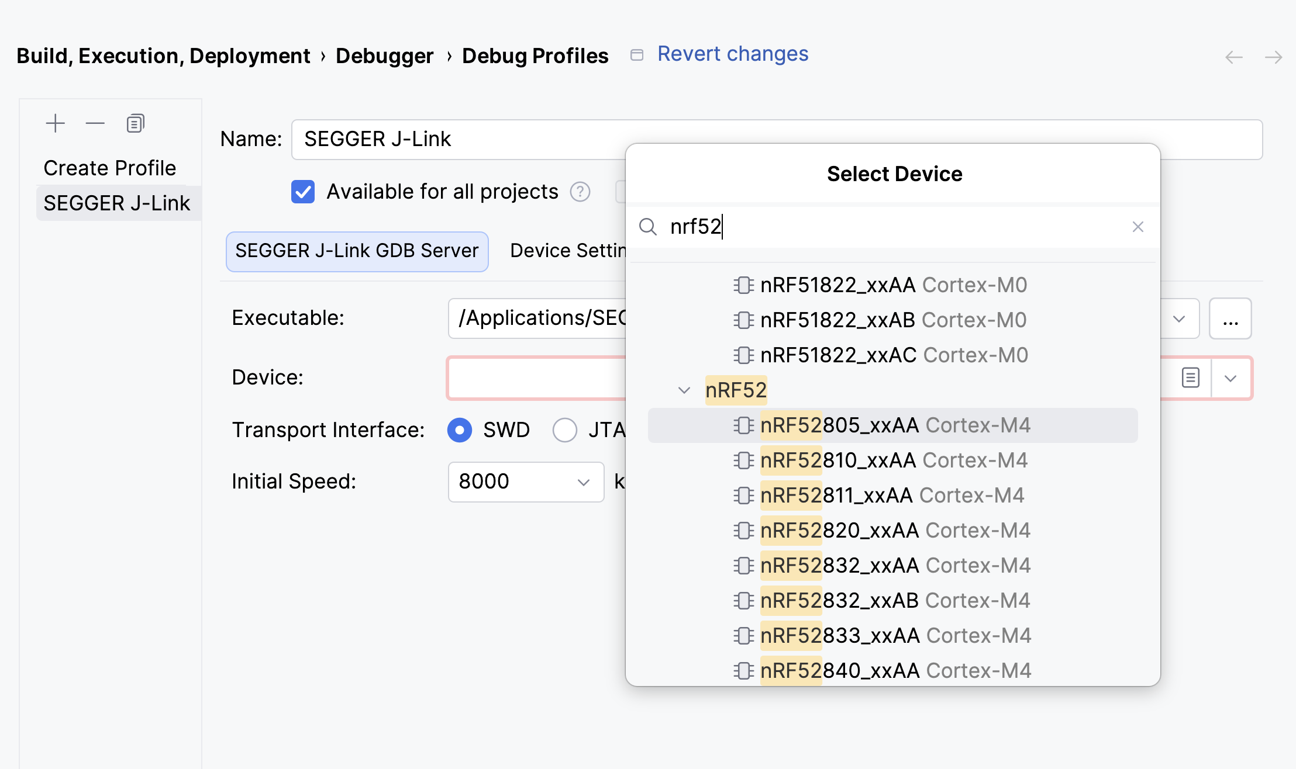Clear the device search field
Screen dimensions: 1296x769
[x=1138, y=227]
